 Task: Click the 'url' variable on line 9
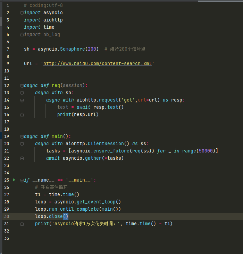click(28, 63)
